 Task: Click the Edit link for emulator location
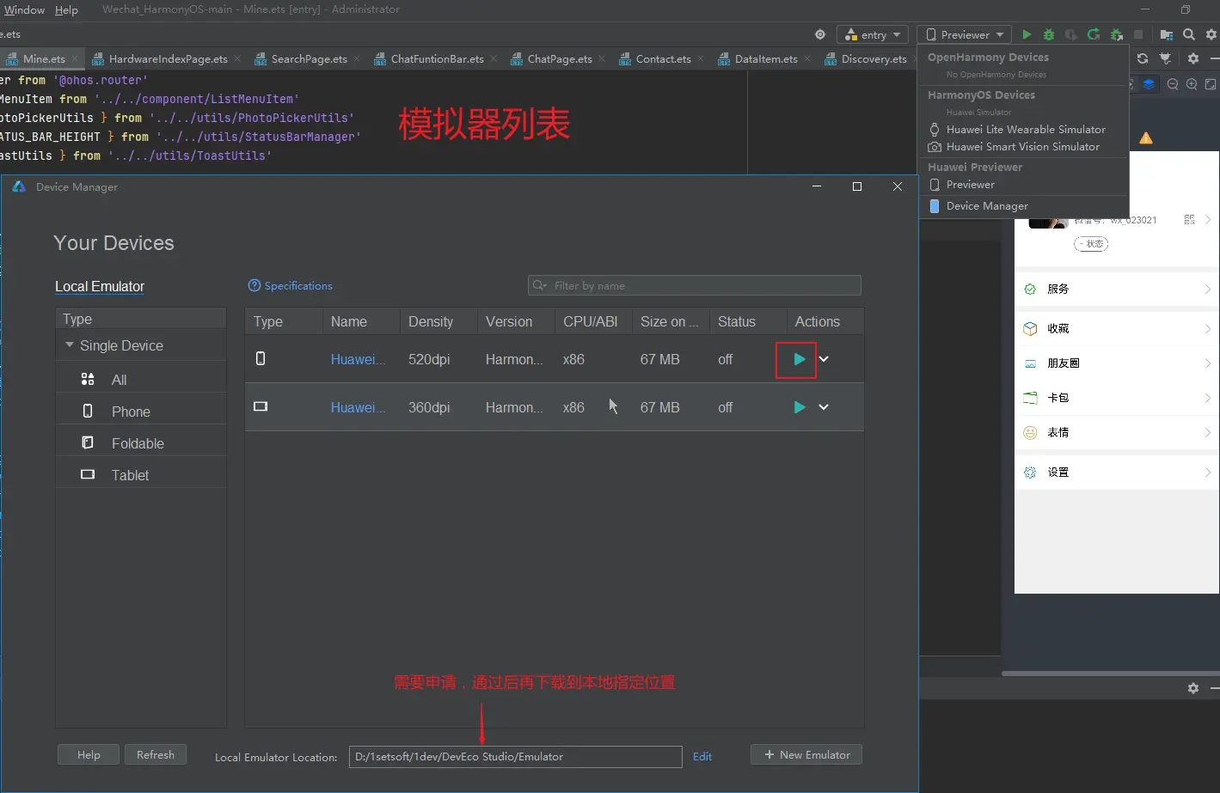click(x=702, y=757)
